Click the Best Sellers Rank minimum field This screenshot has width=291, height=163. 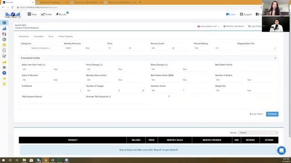click(x=165, y=80)
